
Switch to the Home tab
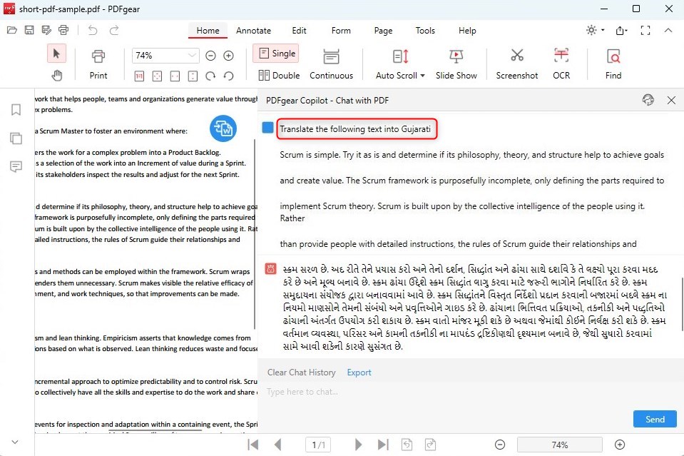click(x=208, y=31)
